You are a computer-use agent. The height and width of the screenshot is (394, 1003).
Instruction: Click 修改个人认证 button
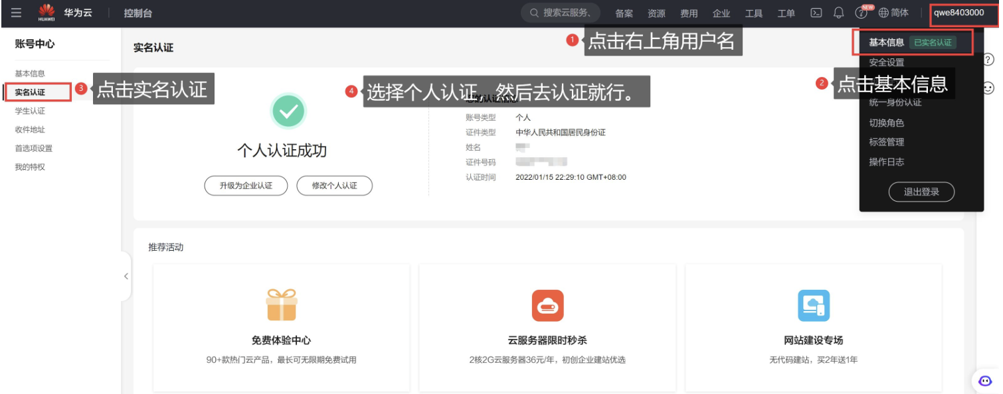pyautogui.click(x=334, y=186)
